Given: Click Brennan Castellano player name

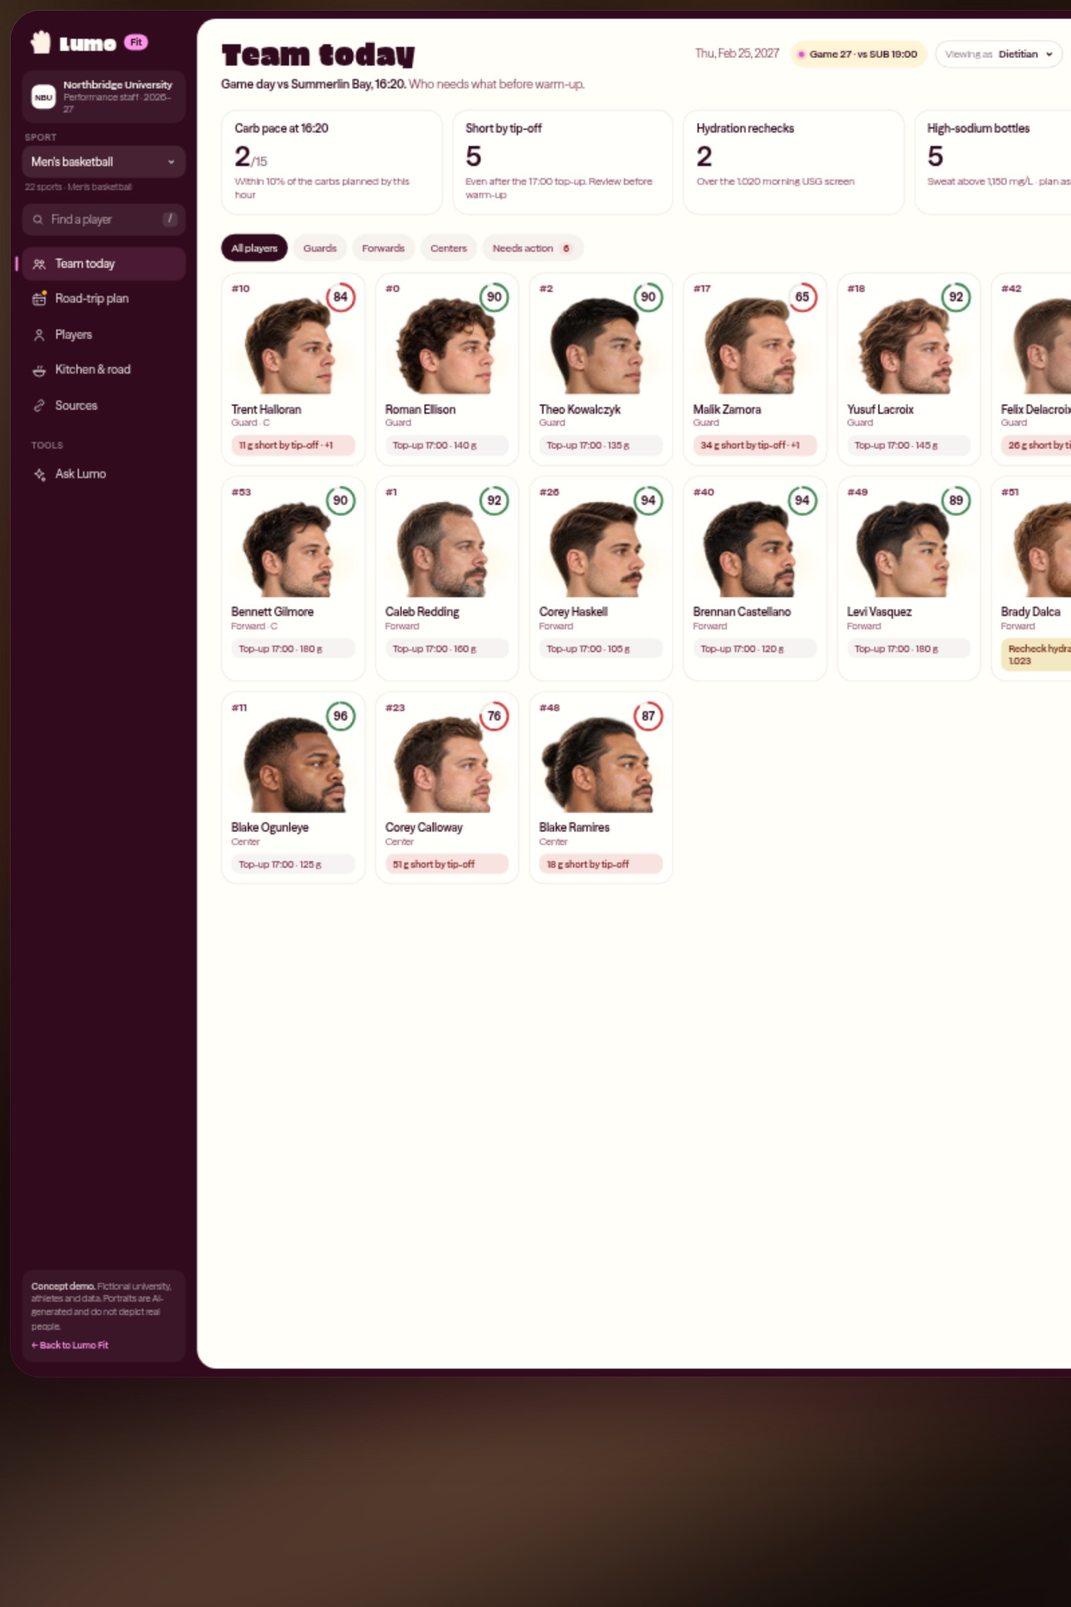Looking at the screenshot, I should (742, 612).
